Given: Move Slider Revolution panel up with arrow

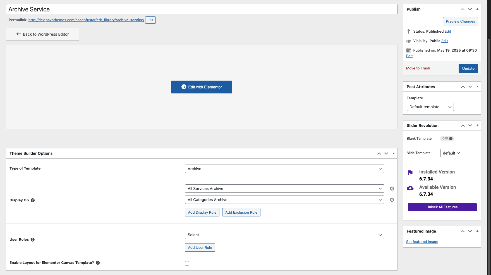Looking at the screenshot, I should (463, 126).
